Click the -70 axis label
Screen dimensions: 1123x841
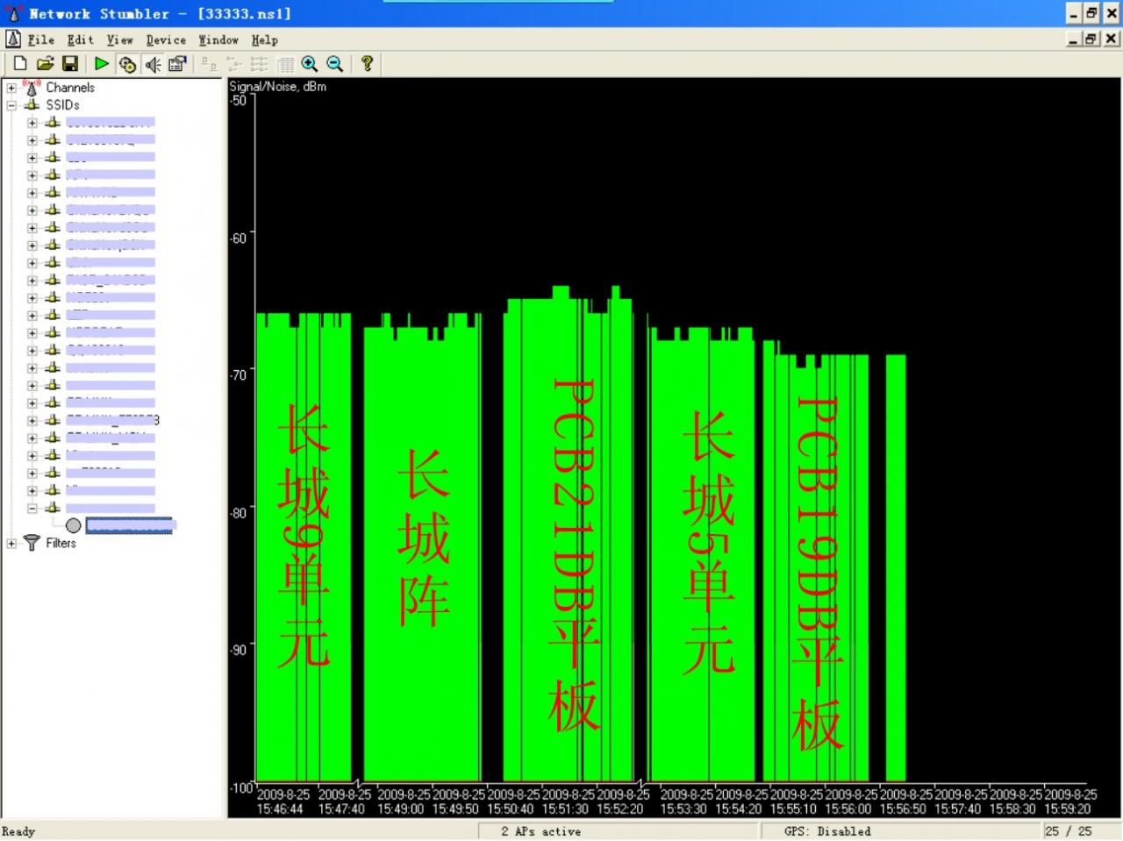pyautogui.click(x=239, y=374)
